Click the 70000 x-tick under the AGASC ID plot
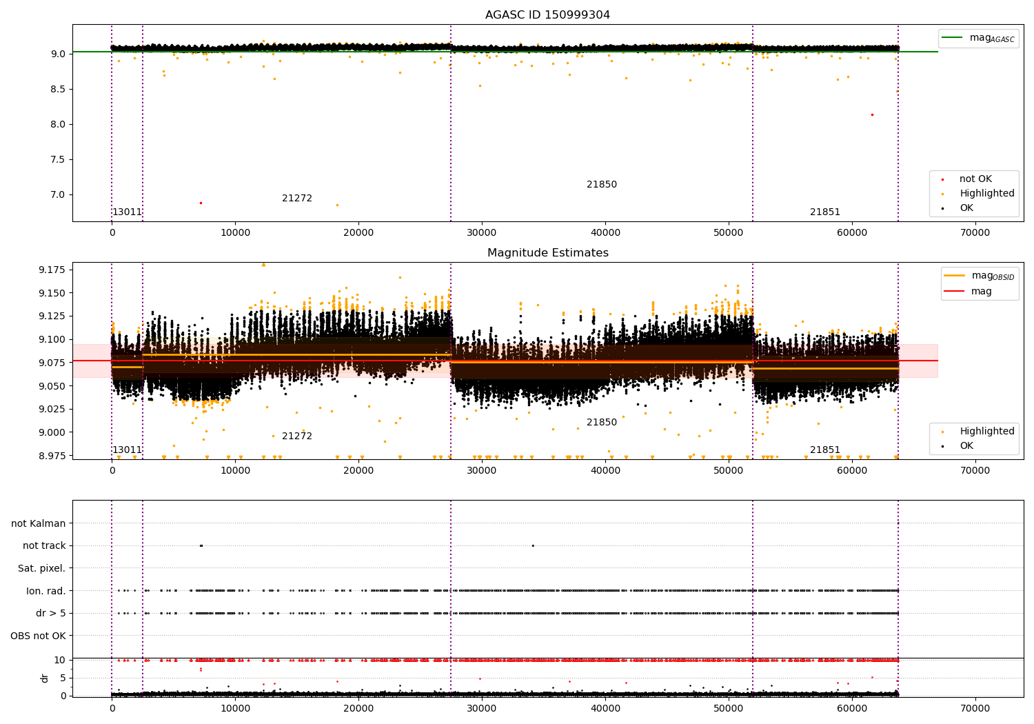The height and width of the screenshot is (724, 1034). (975, 233)
